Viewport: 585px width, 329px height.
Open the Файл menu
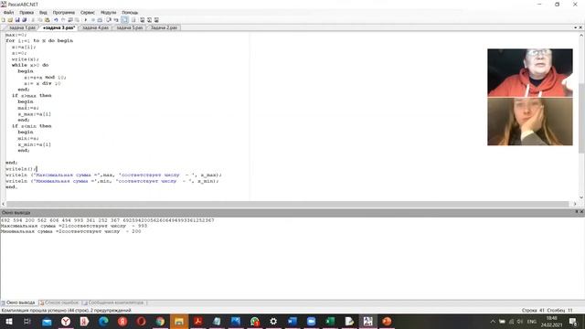[x=8, y=12]
